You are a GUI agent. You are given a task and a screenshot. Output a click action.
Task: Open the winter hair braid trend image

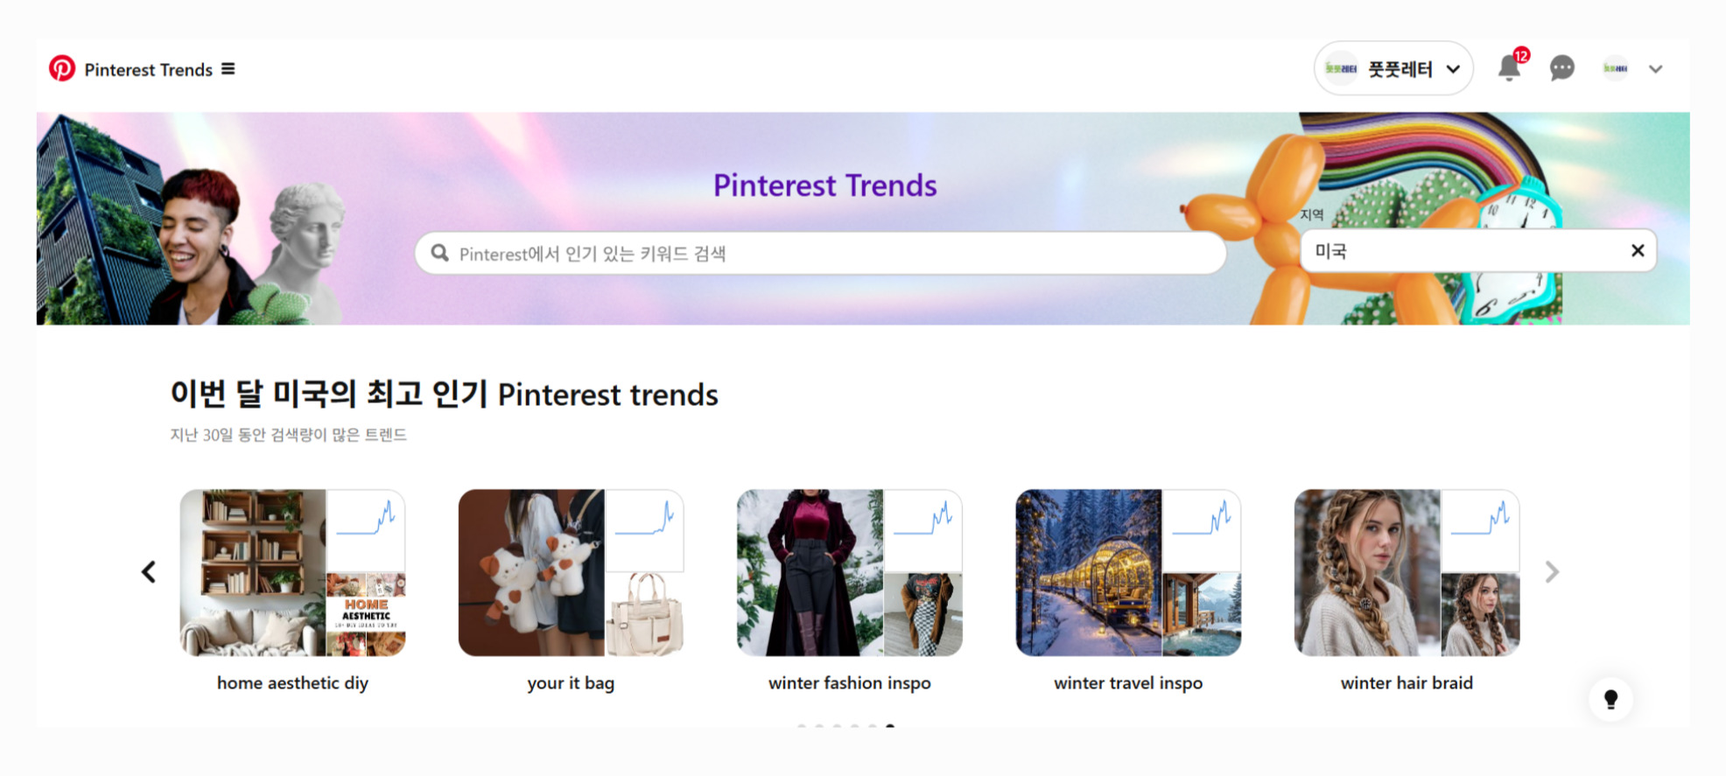coord(1367,573)
